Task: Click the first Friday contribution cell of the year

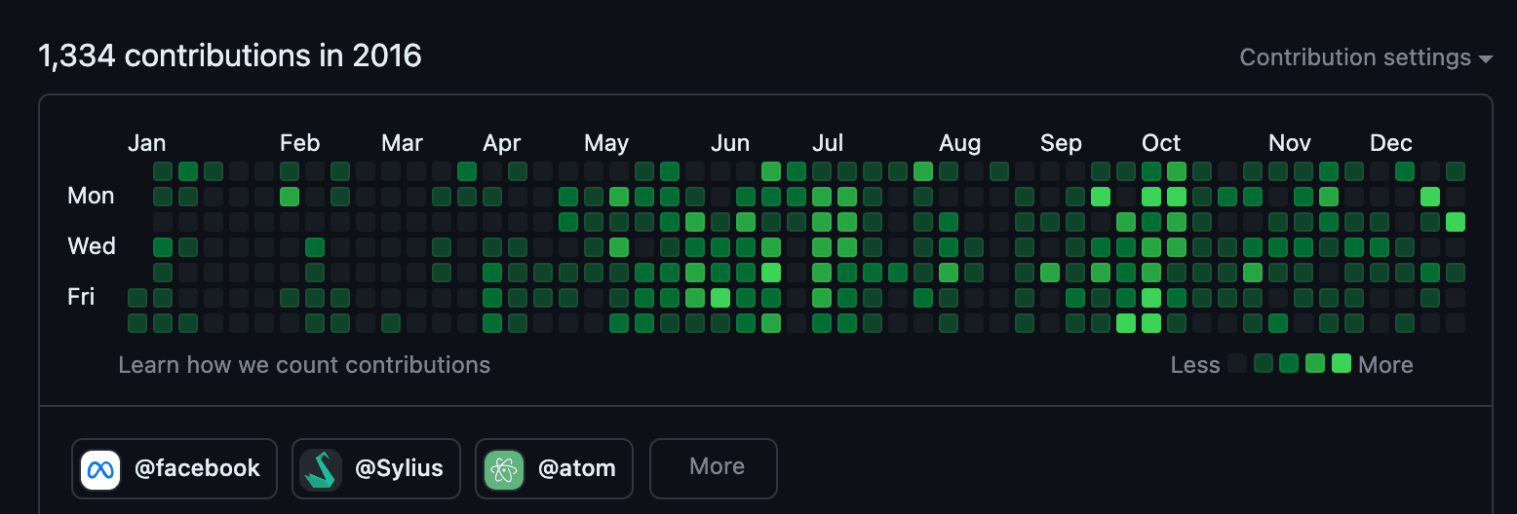Action: [x=137, y=298]
